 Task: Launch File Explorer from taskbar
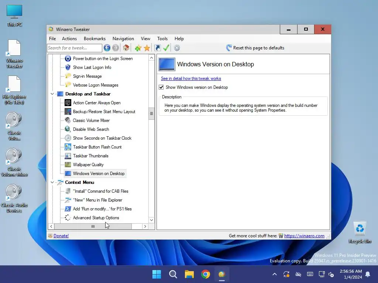189,274
